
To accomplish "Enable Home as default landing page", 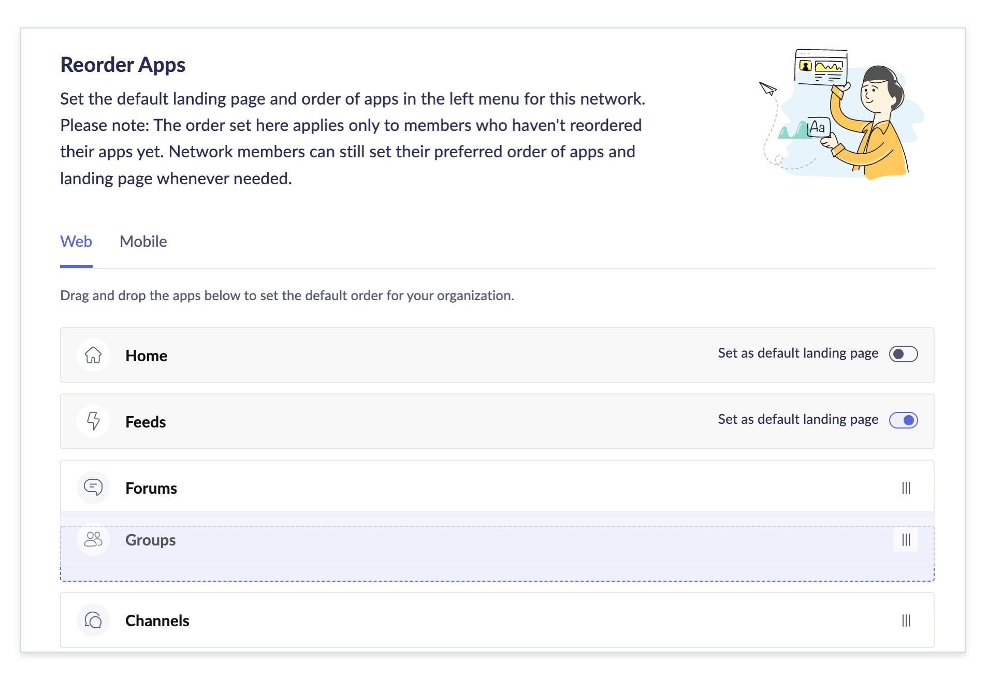I will [x=903, y=354].
